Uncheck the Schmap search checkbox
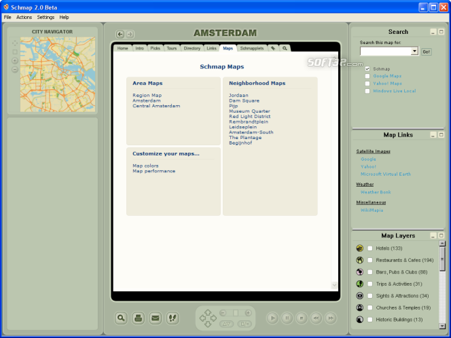This screenshot has height=338, width=451. coord(367,69)
